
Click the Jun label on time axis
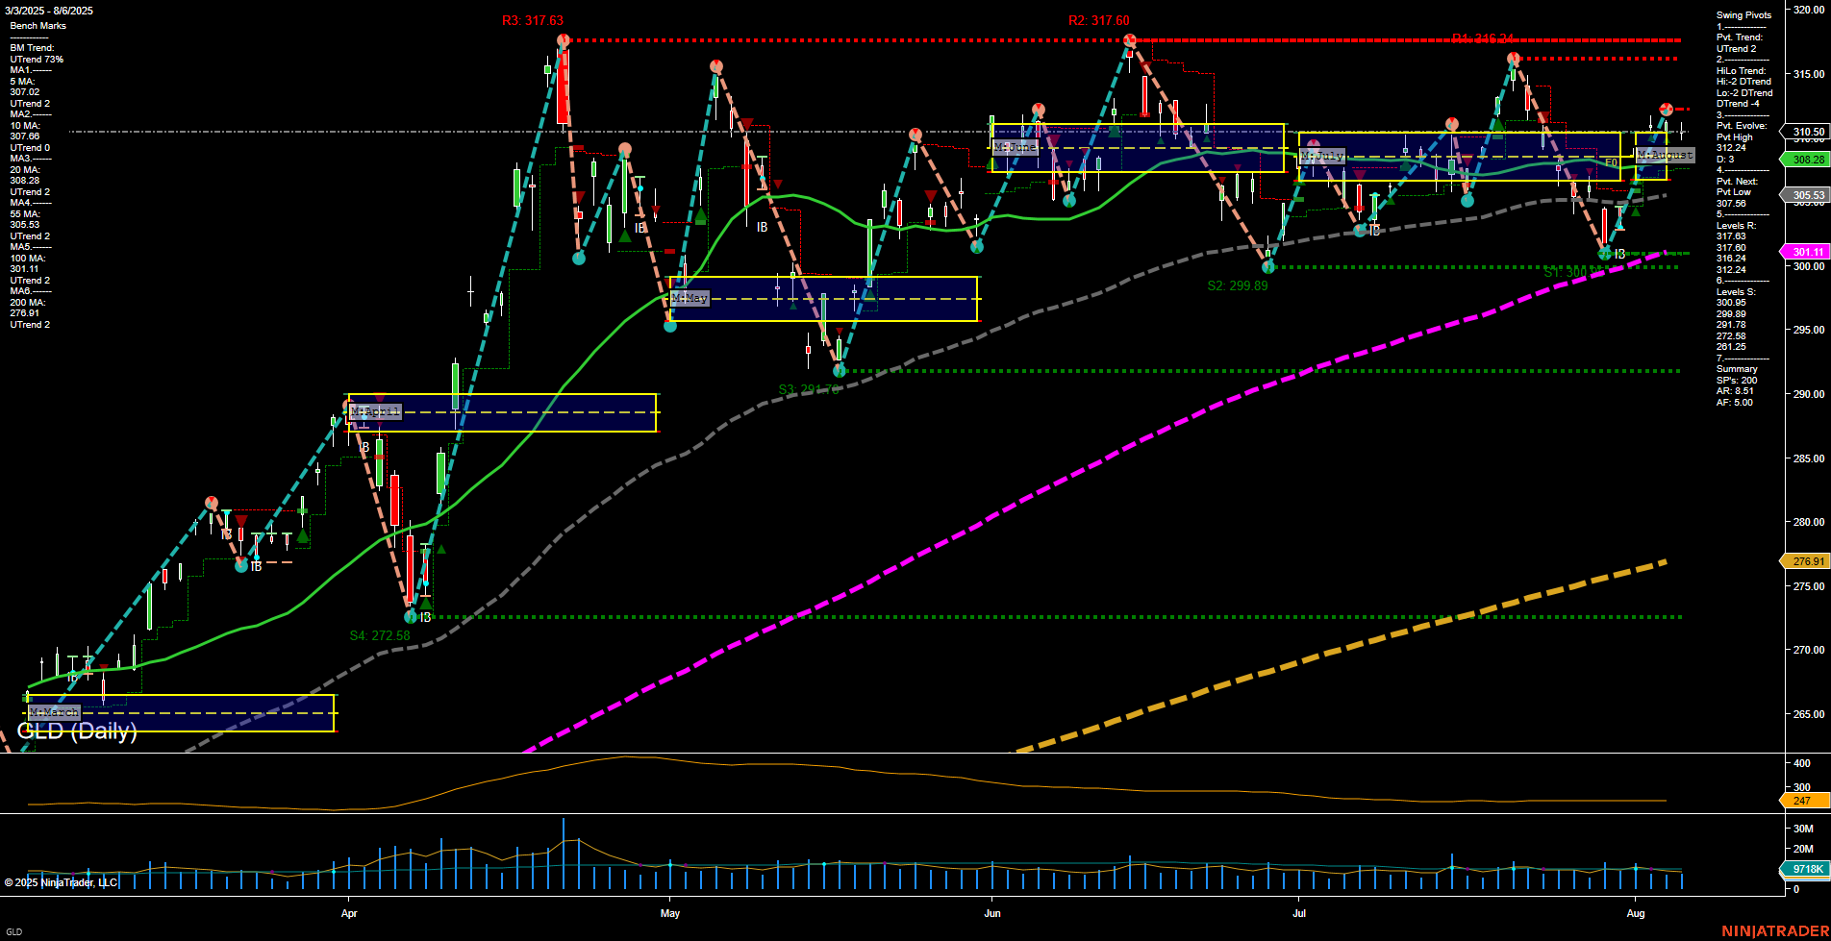[x=992, y=913]
